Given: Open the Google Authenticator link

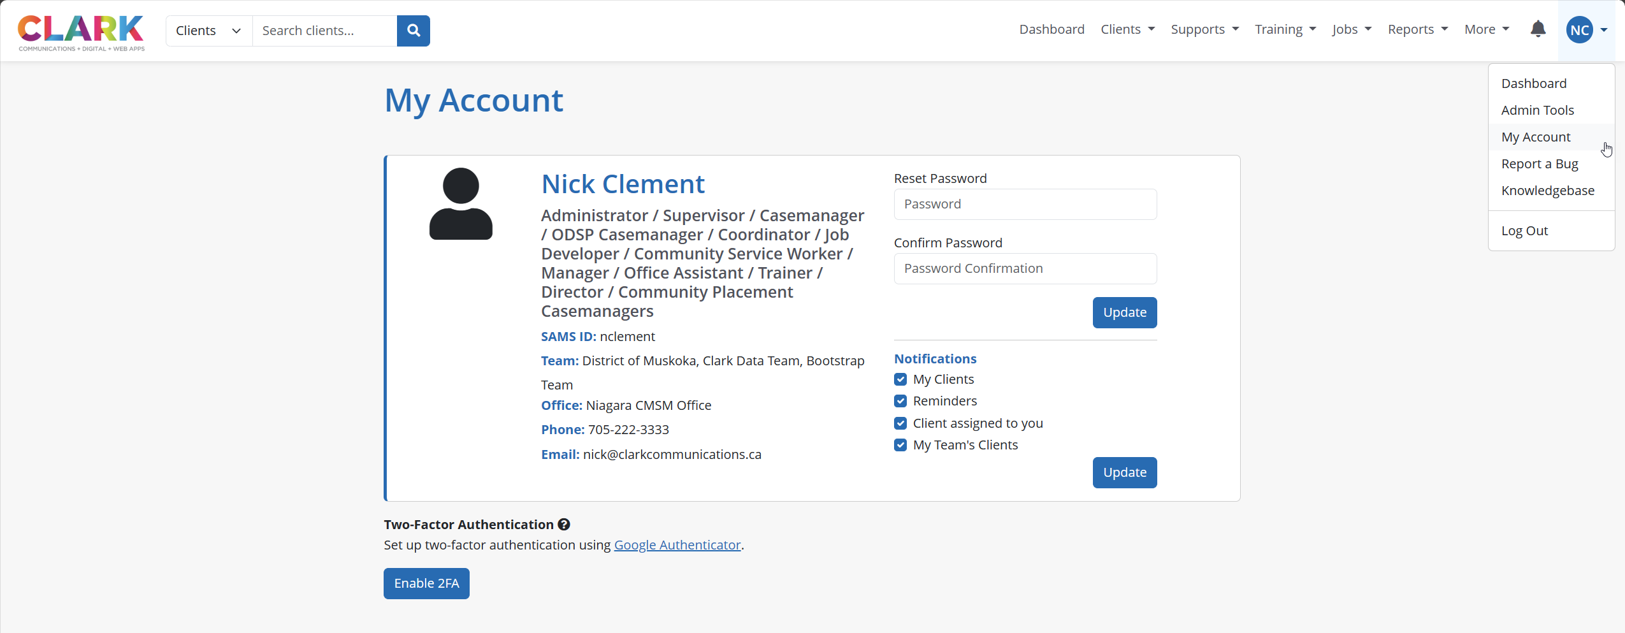Looking at the screenshot, I should pyautogui.click(x=677, y=545).
